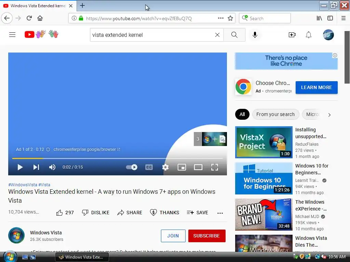
Task: Dislike the video
Action: (96, 213)
